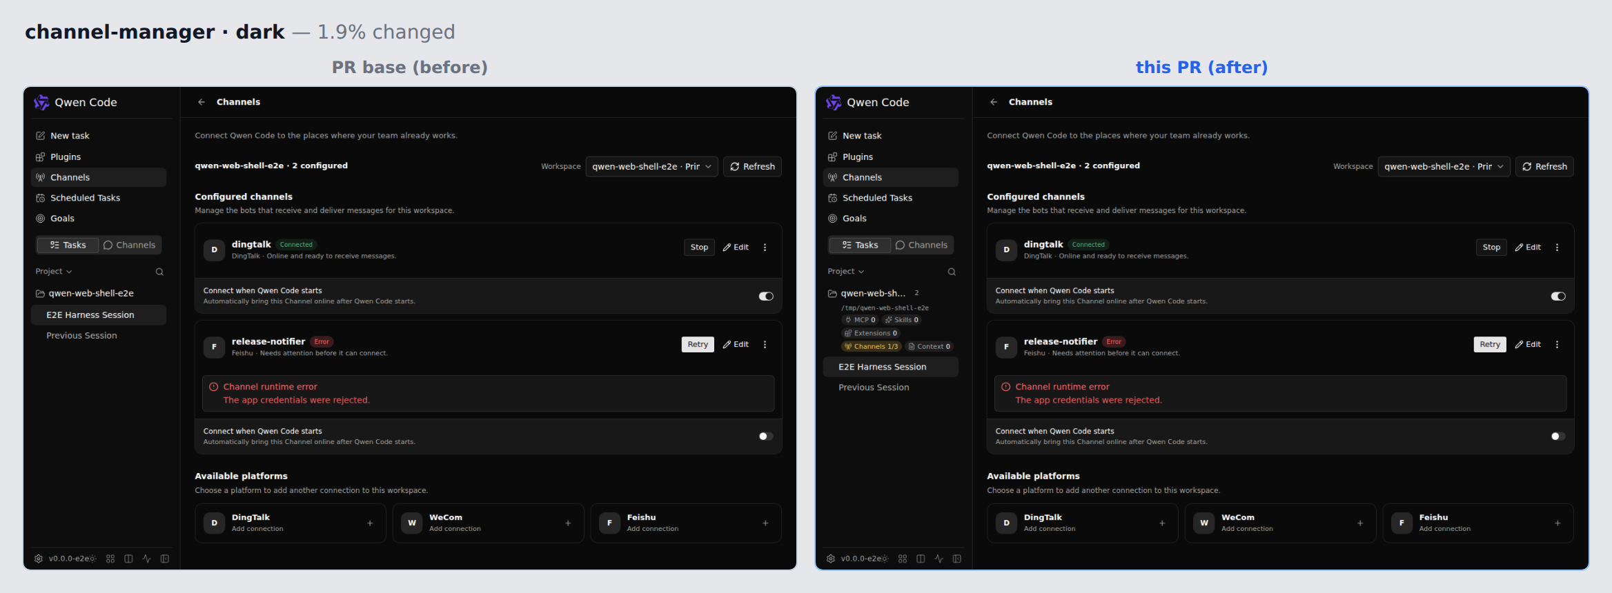This screenshot has height=593, width=1612.
Task: Collapse the qwen-web-shell-e2e folder in the before sidebar
Action: point(85,294)
